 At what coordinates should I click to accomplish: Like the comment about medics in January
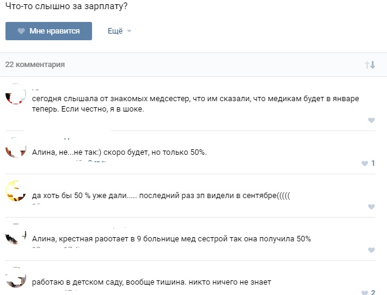pyautogui.click(x=371, y=120)
